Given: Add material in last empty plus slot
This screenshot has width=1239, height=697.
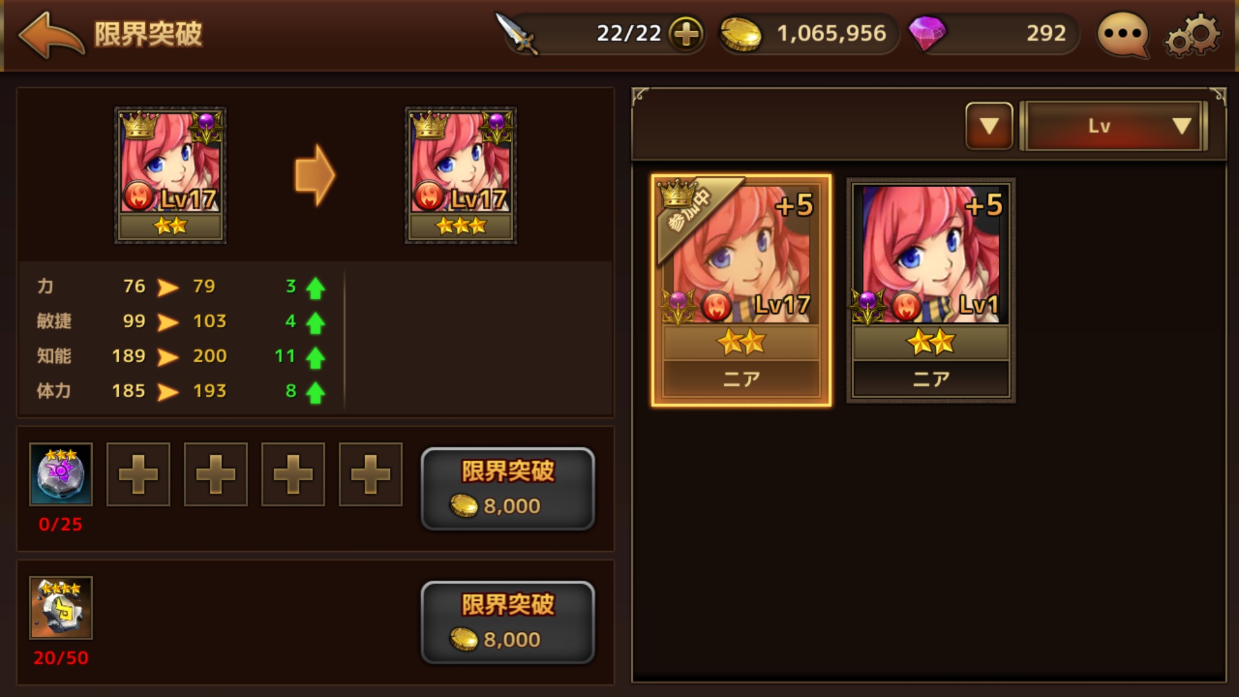Looking at the screenshot, I should click(x=370, y=474).
